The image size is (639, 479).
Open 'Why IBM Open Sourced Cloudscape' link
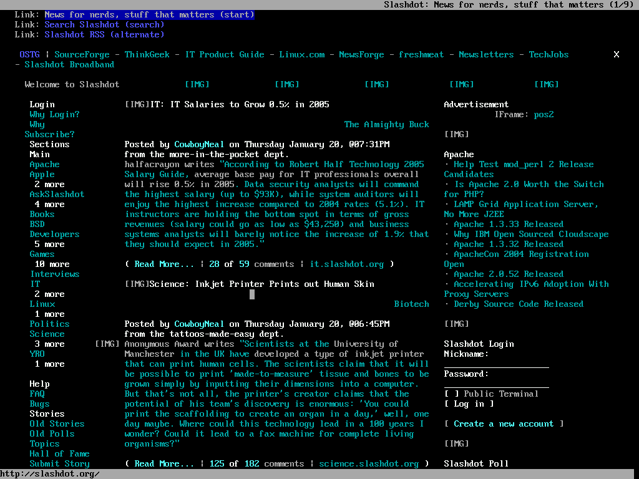click(531, 235)
